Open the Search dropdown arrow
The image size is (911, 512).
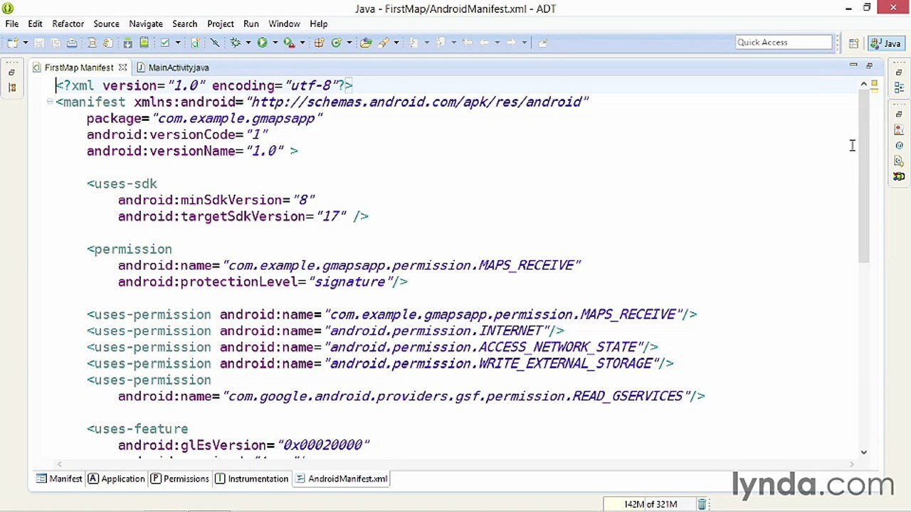tap(396, 43)
